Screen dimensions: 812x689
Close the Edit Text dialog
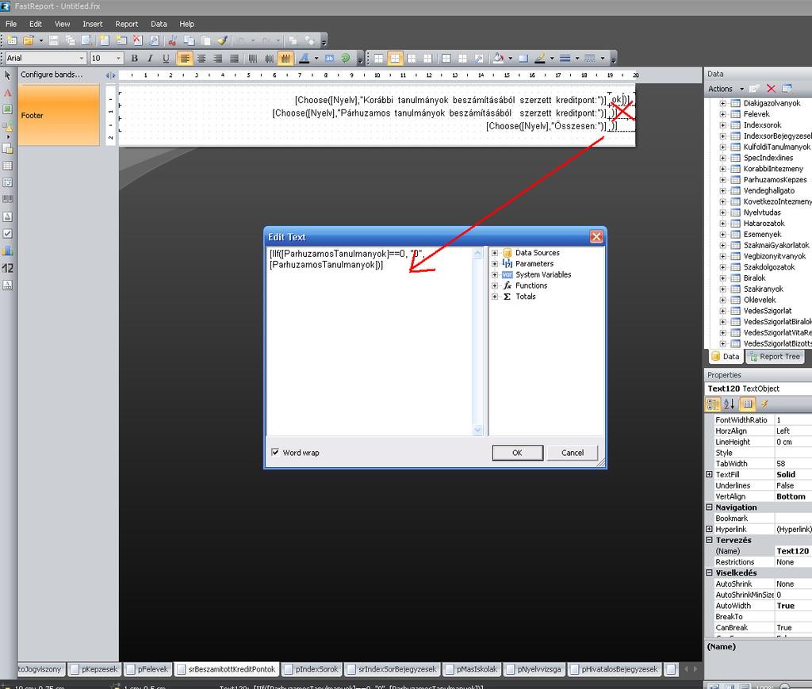(x=596, y=236)
